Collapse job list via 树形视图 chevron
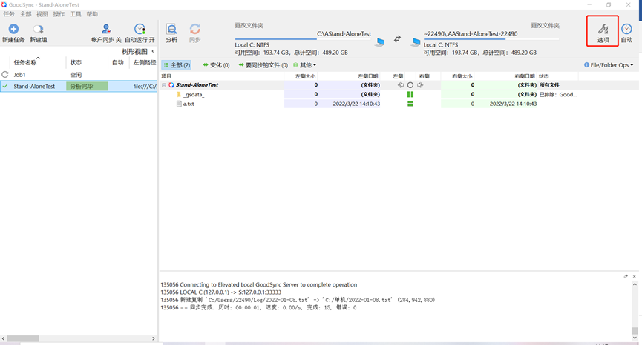 pos(153,51)
